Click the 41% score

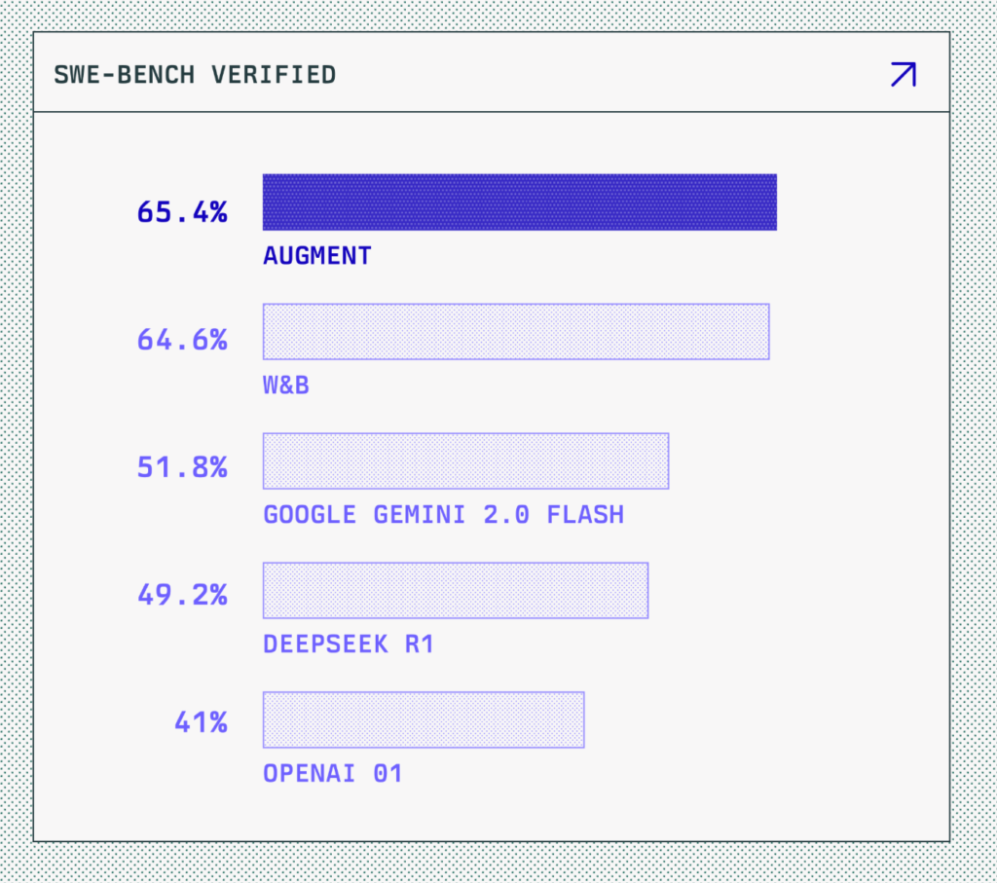point(201,722)
